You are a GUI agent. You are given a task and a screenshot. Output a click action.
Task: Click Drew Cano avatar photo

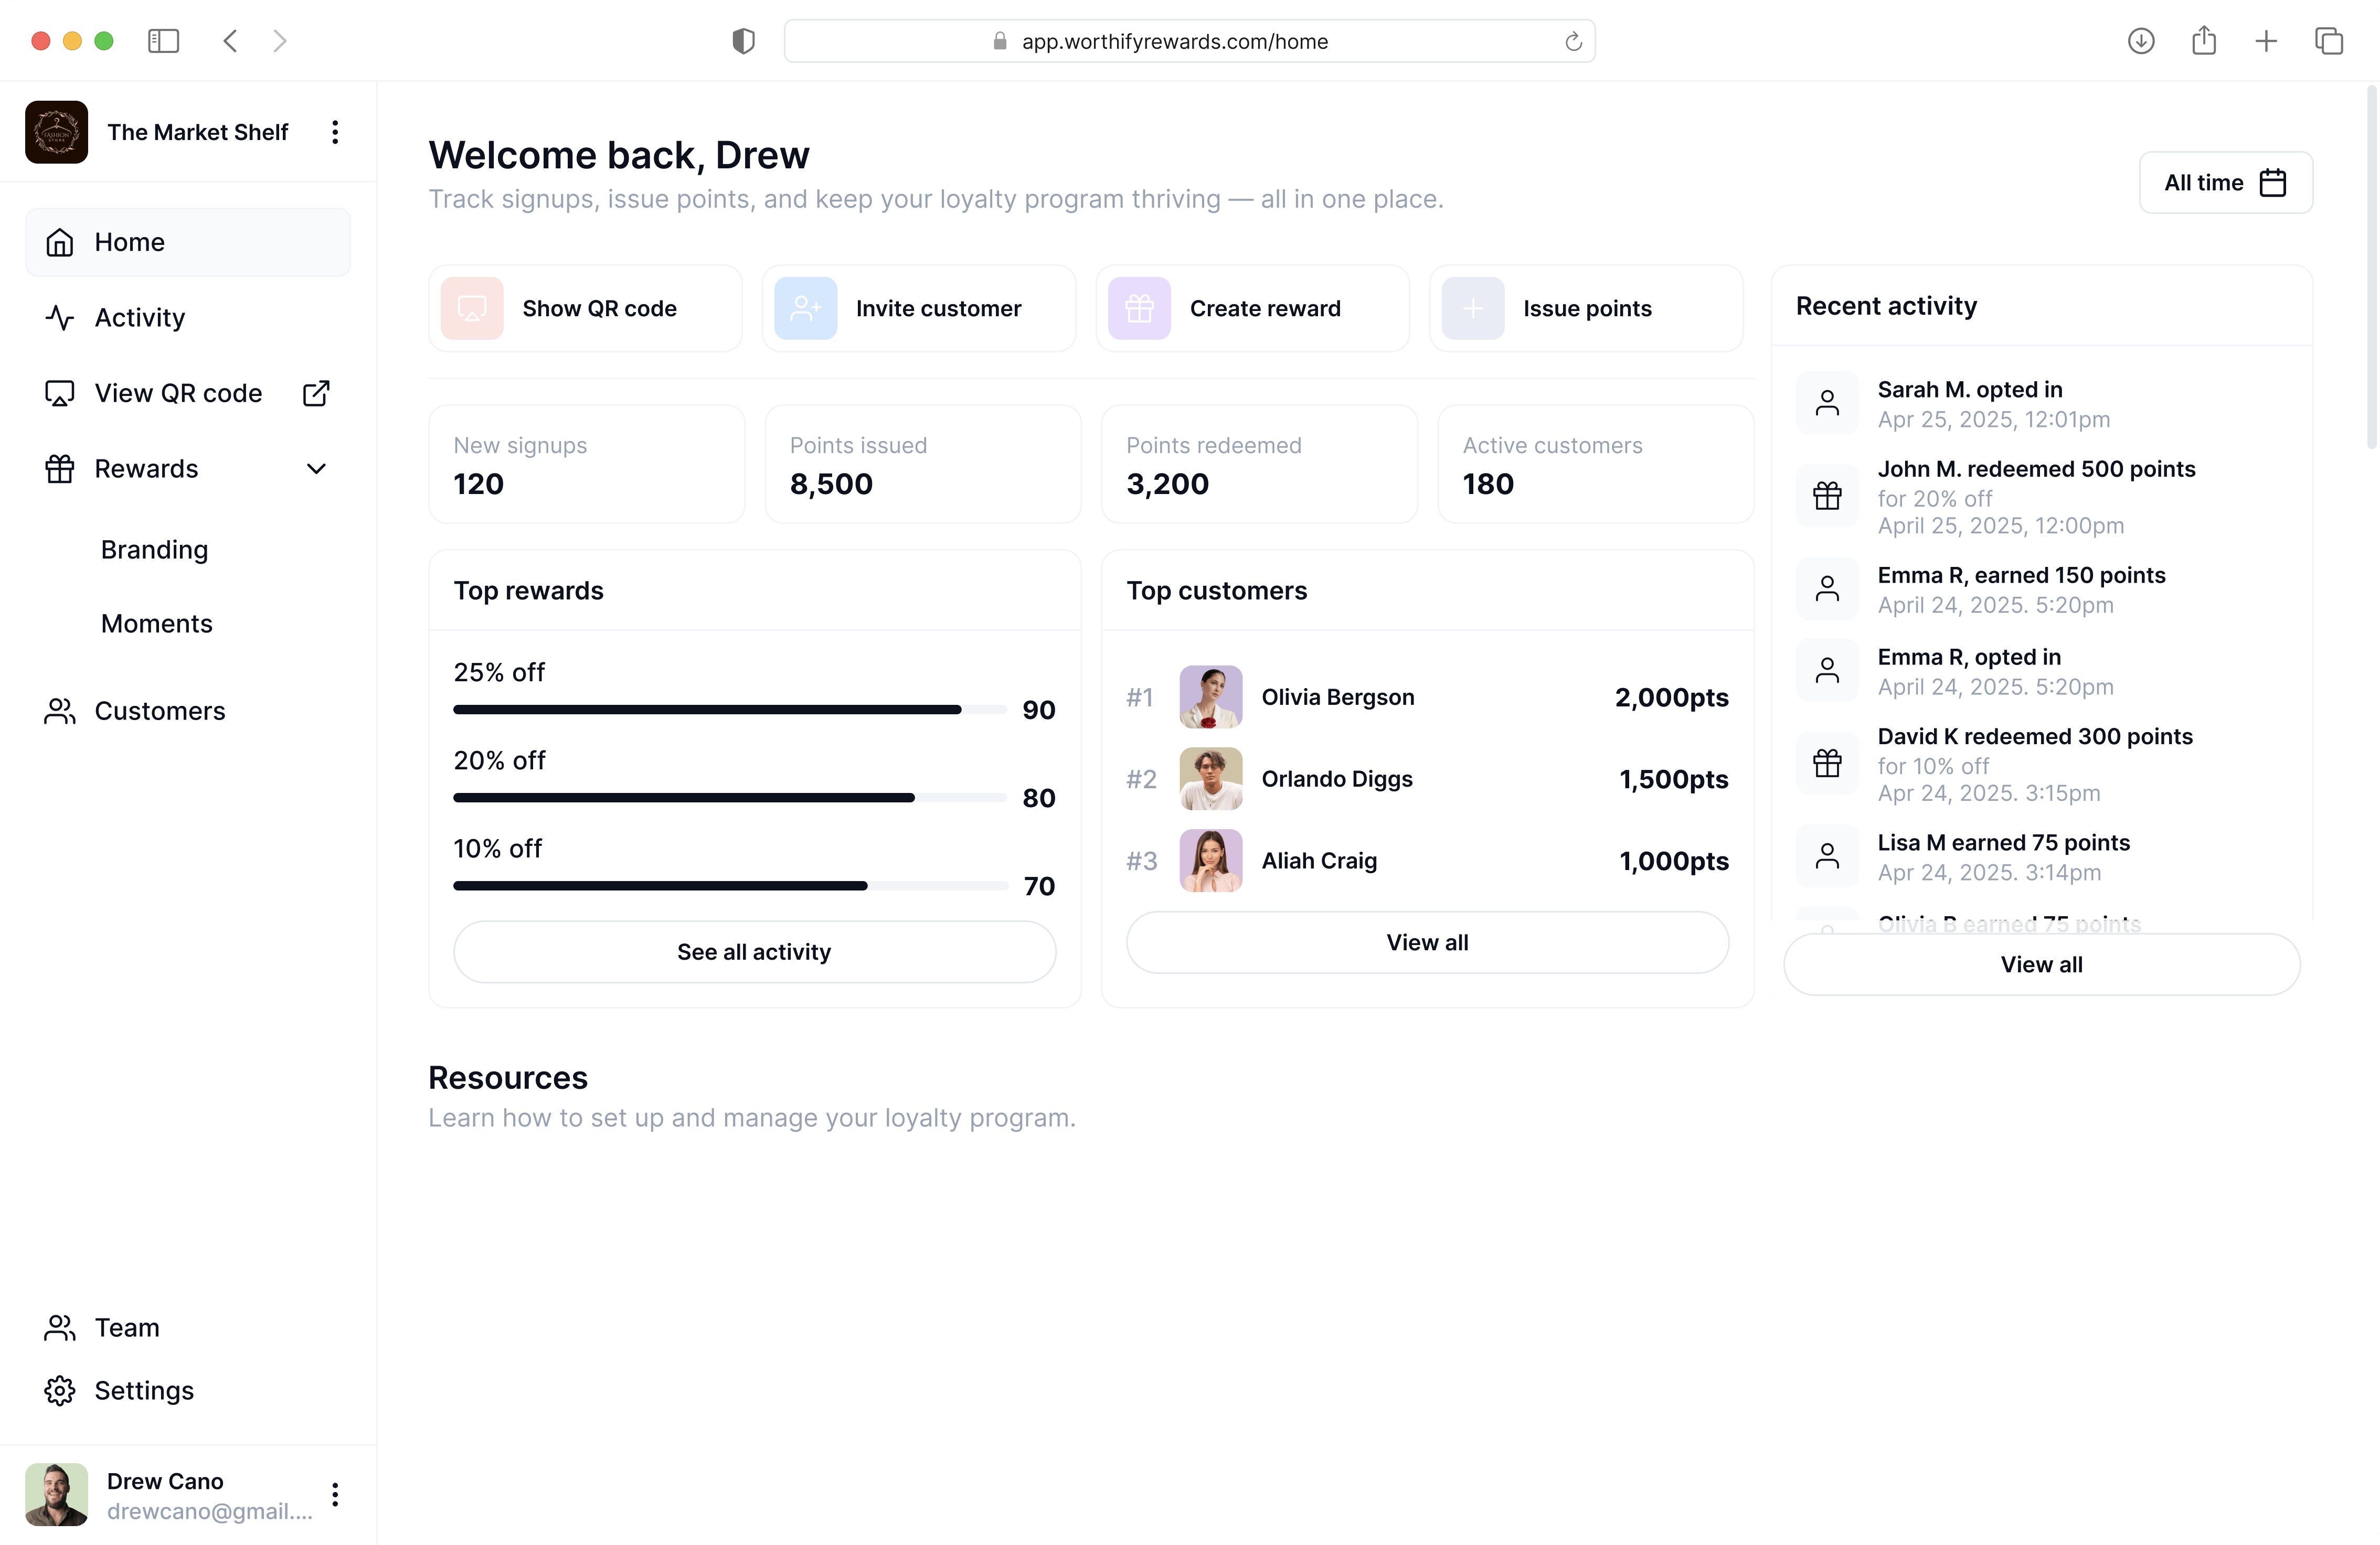click(x=56, y=1494)
